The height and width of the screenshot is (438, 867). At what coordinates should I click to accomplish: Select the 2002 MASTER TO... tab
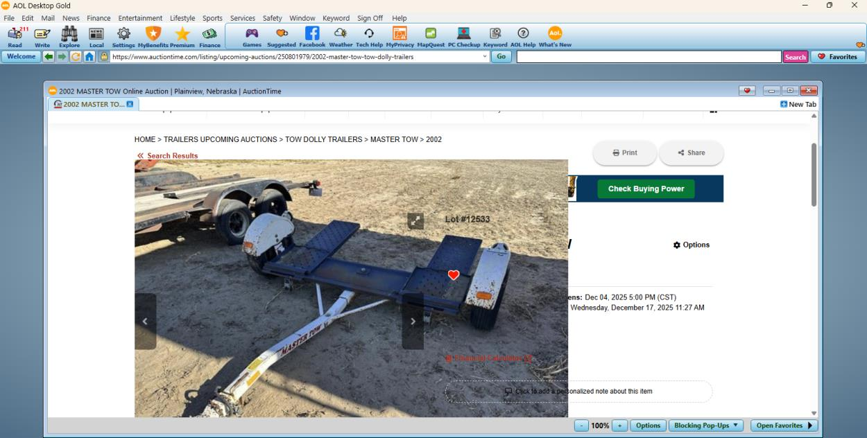(93, 105)
